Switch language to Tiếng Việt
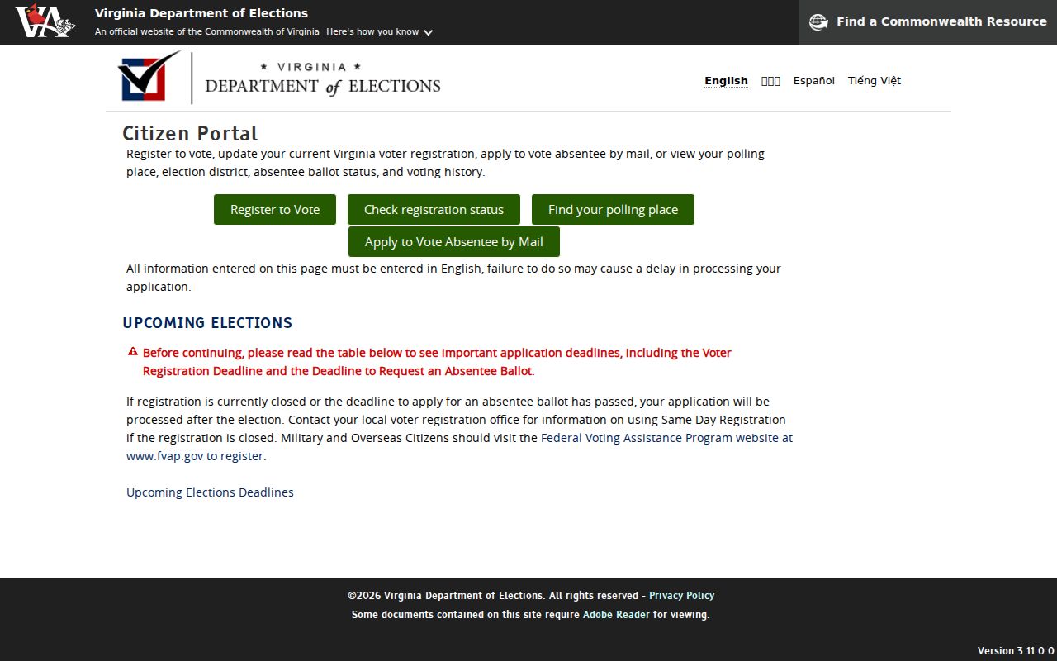 pos(875,81)
